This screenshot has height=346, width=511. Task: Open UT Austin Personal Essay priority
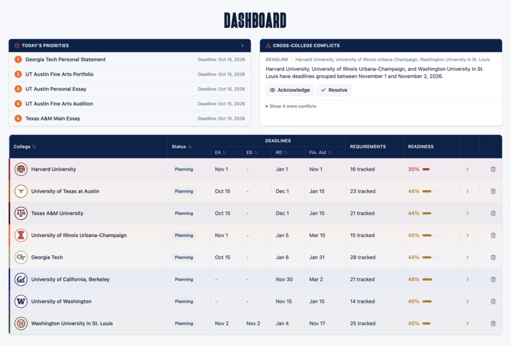130,89
